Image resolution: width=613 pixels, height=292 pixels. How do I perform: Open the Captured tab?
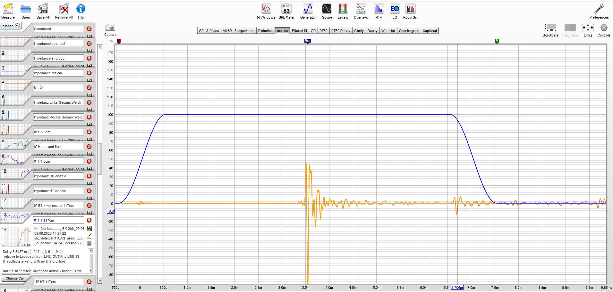point(430,31)
